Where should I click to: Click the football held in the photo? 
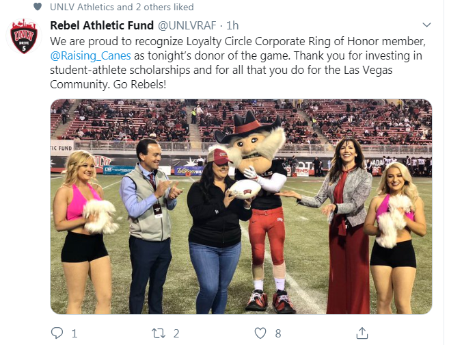(244, 188)
